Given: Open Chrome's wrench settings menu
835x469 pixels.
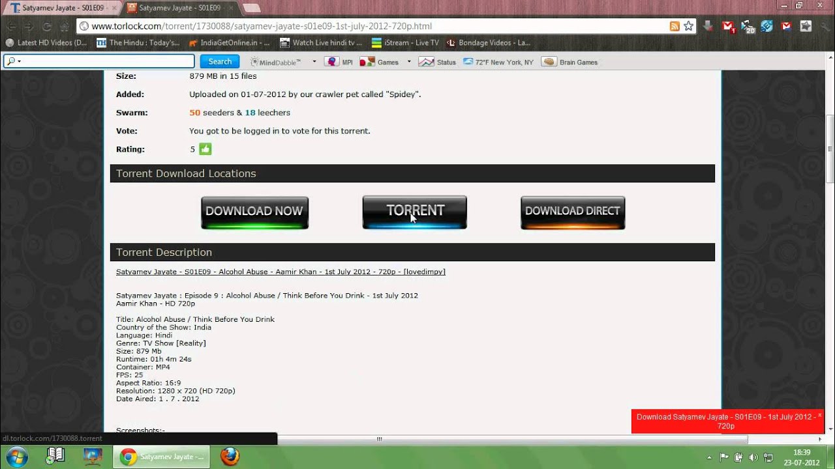Looking at the screenshot, I should 824,26.
